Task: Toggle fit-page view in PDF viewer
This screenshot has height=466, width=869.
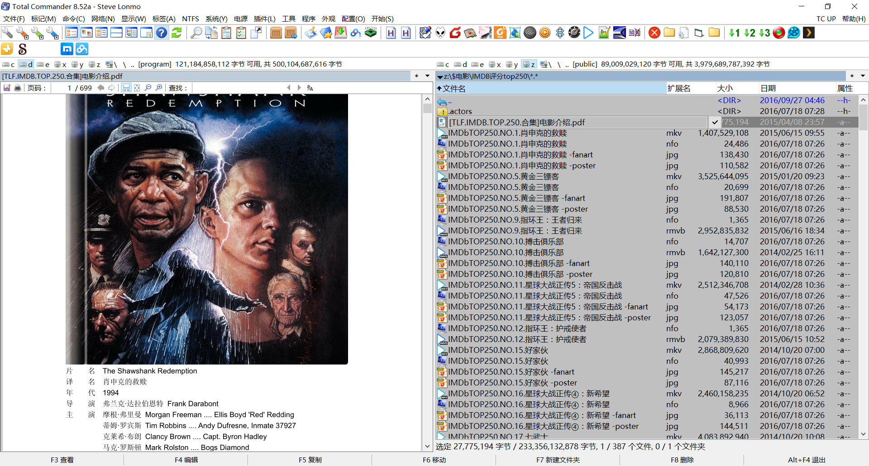Action: click(x=137, y=88)
